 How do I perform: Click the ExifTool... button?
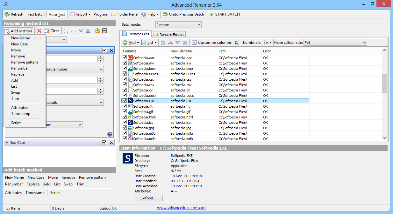click(x=149, y=198)
